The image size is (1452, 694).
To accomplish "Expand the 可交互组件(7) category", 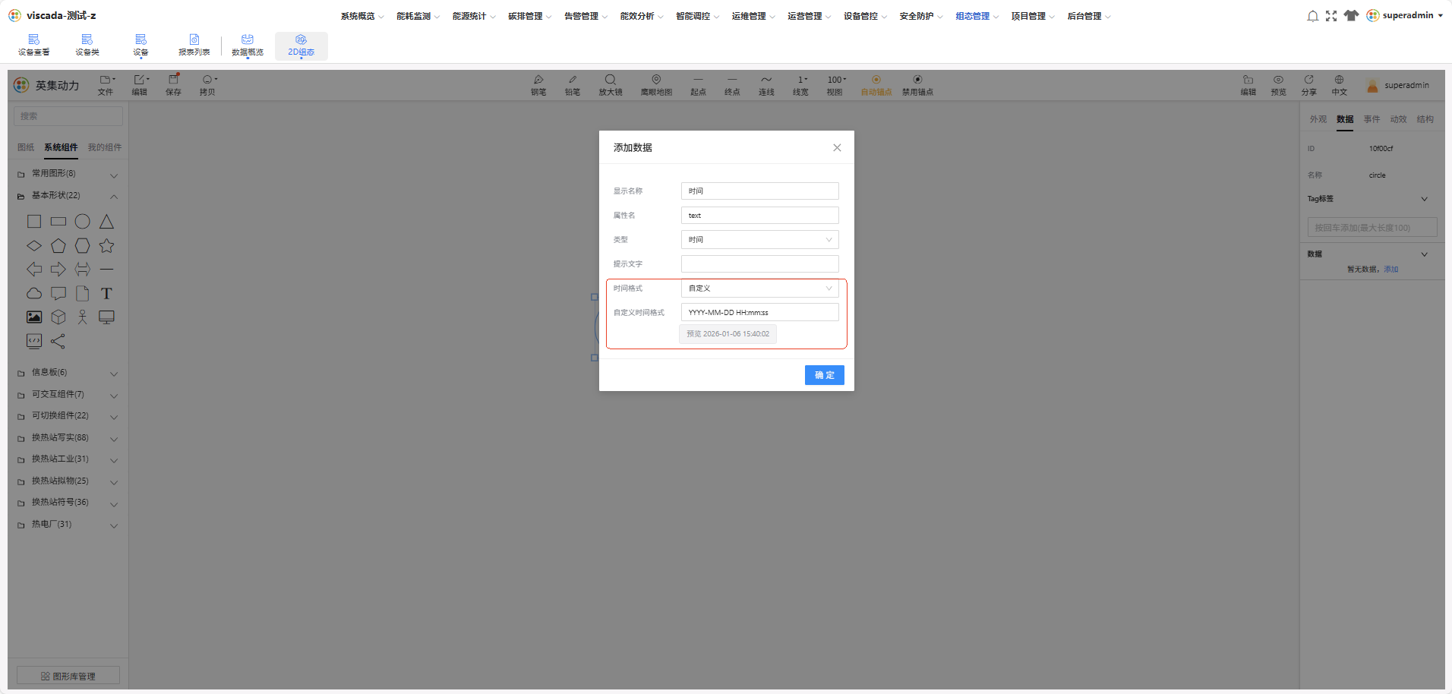I will (x=68, y=395).
